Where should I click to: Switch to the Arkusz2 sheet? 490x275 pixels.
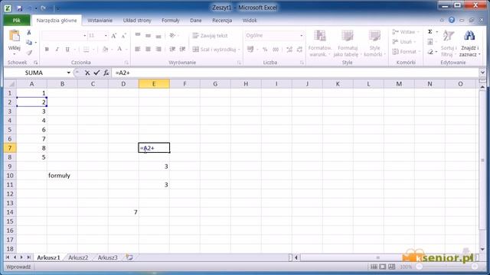pyautogui.click(x=78, y=257)
